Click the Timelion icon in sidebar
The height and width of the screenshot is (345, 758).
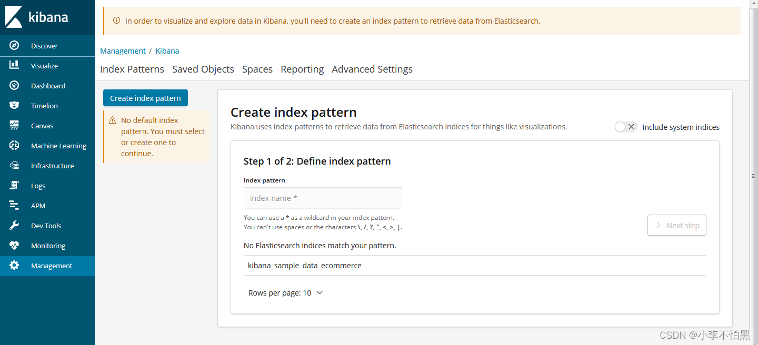pos(14,105)
